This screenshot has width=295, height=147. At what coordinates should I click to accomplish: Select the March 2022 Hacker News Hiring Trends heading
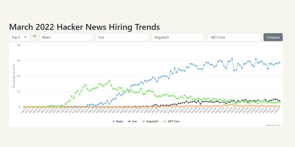coord(84,27)
